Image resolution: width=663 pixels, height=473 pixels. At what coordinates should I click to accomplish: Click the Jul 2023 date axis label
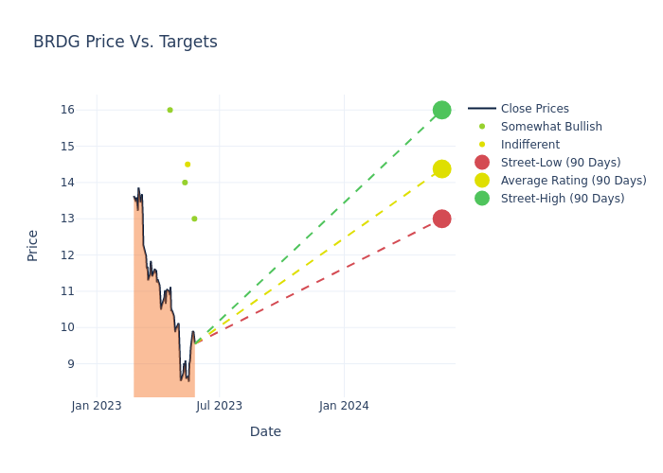[219, 406]
